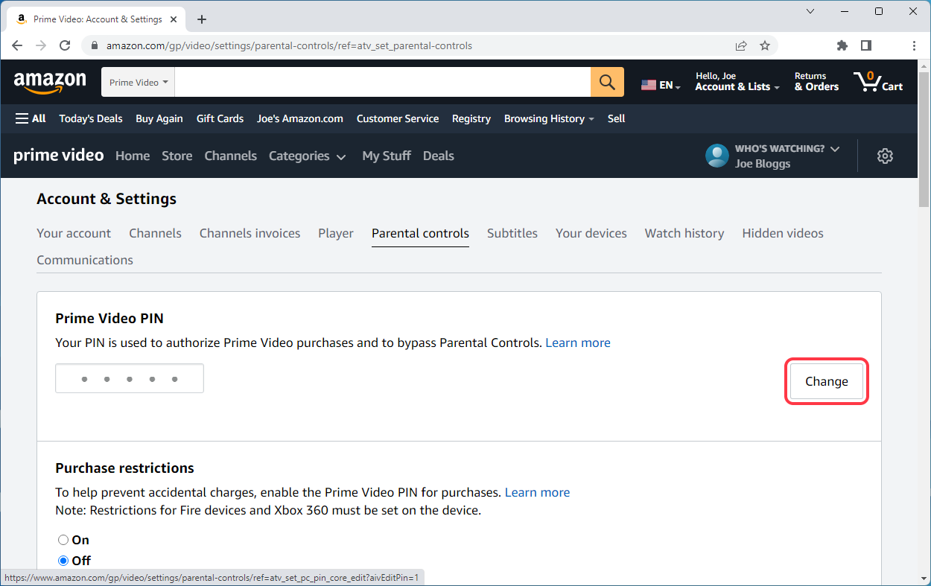Image resolution: width=931 pixels, height=586 pixels.
Task: Open Channels in Prime Video navigation bar
Action: click(231, 156)
